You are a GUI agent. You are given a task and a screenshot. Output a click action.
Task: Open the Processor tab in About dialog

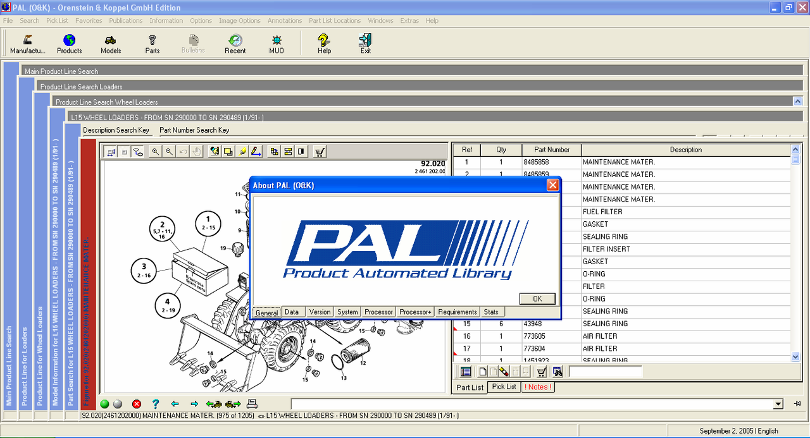[x=379, y=312]
